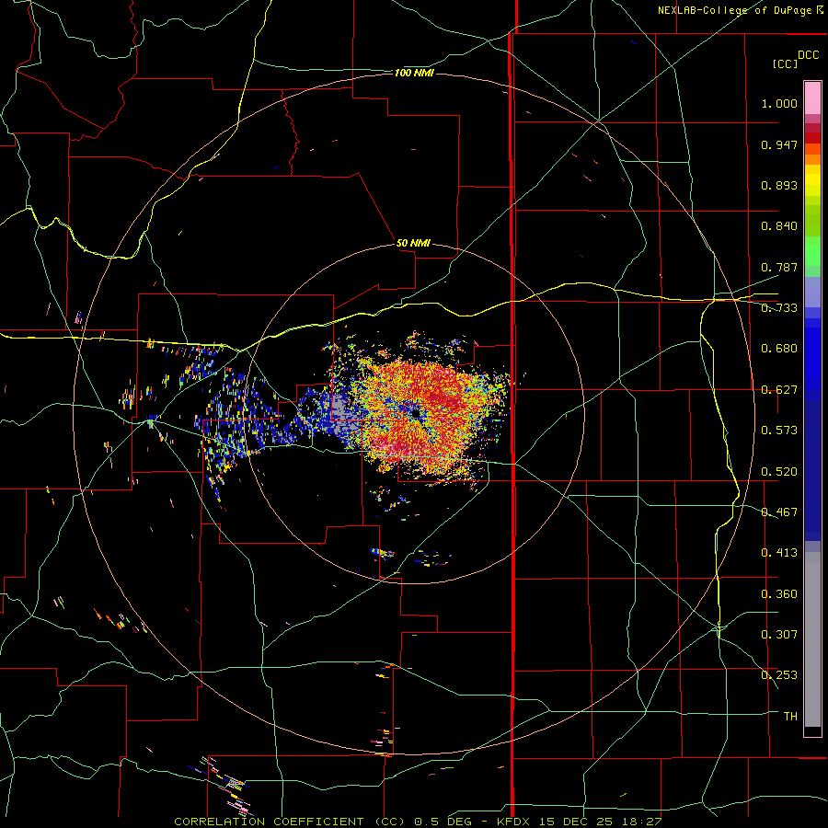Click the 0.520 color scale value
The width and height of the screenshot is (828, 828).
779,472
